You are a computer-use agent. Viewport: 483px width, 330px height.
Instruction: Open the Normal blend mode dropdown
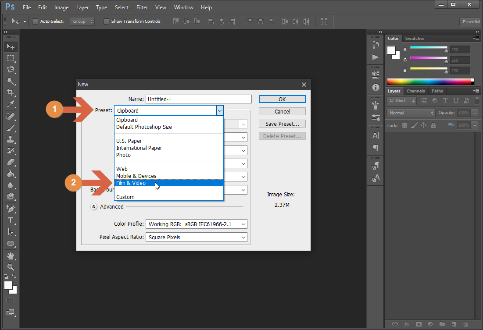411,113
